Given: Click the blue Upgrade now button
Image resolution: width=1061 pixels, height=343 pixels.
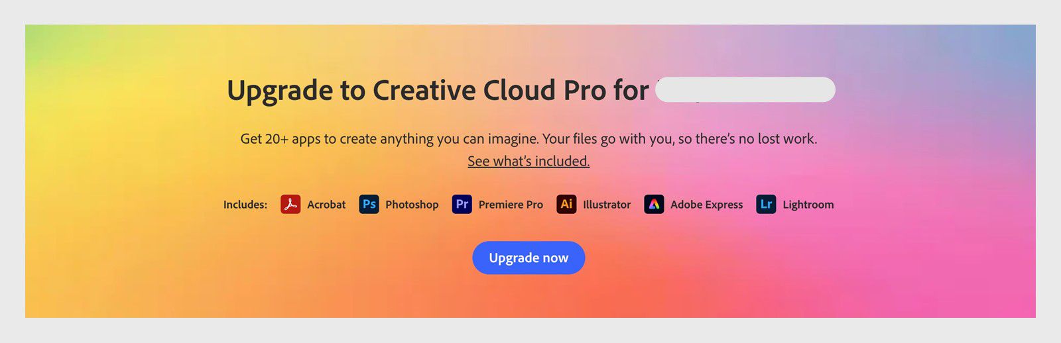Looking at the screenshot, I should pyautogui.click(x=529, y=258).
